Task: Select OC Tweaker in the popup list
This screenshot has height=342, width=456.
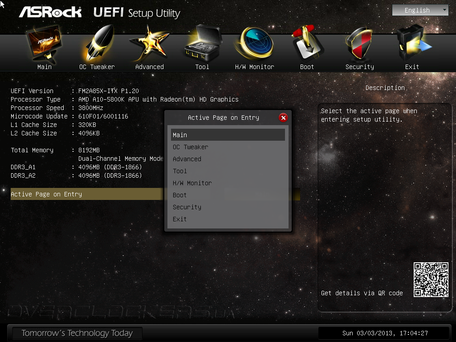Action: click(x=228, y=147)
